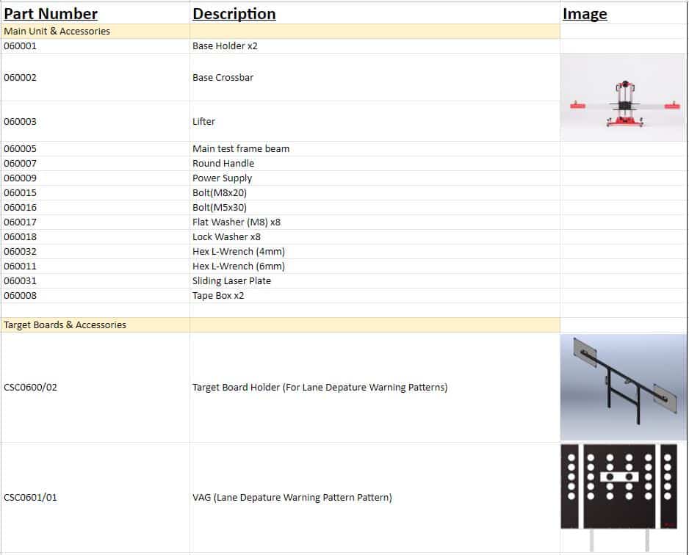689x555 pixels.
Task: Select part number 060015 cell
Action: pyautogui.click(x=95, y=193)
